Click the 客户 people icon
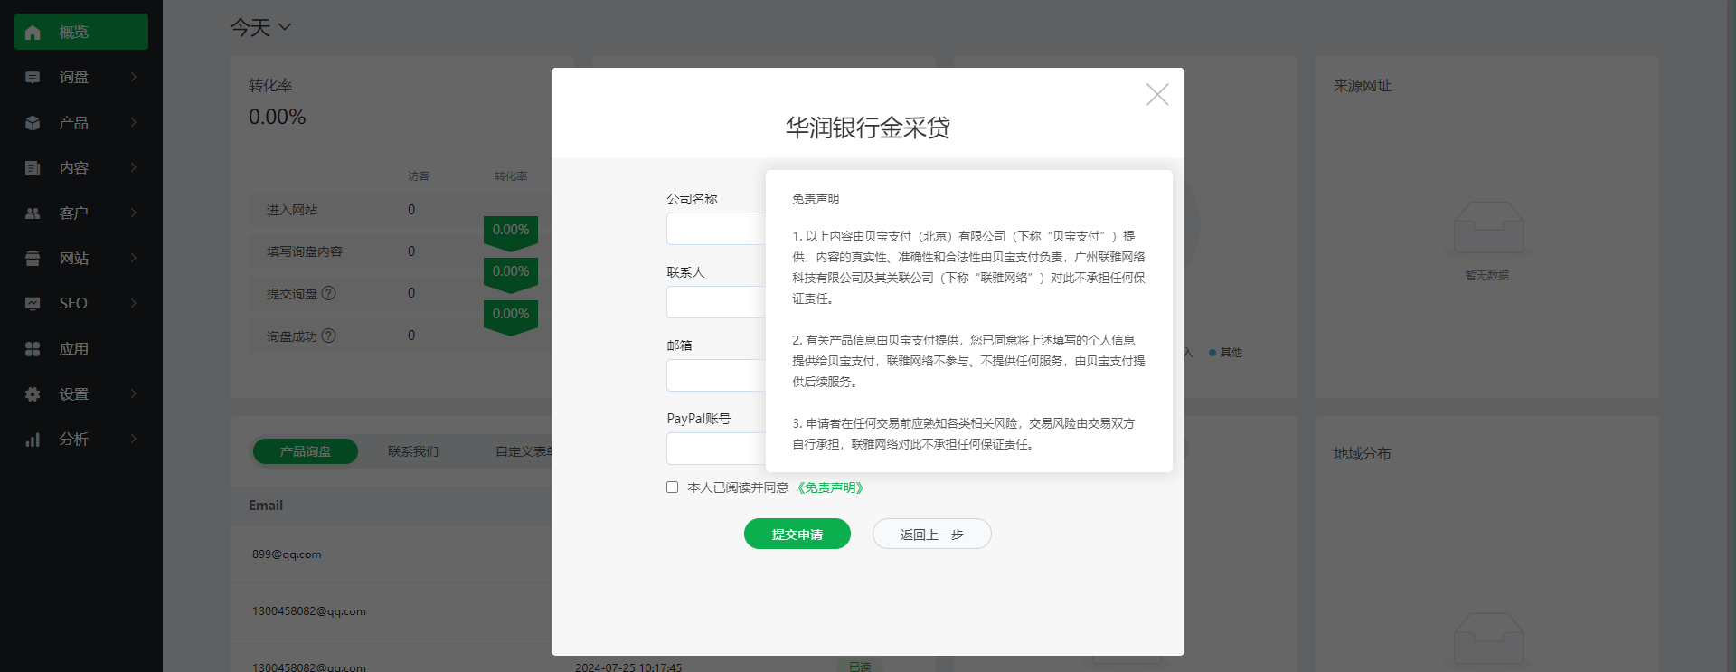This screenshot has height=672, width=1736. [33, 213]
